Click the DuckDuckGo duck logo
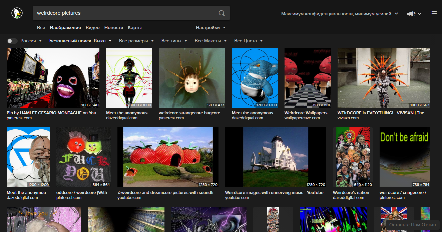 point(17,13)
